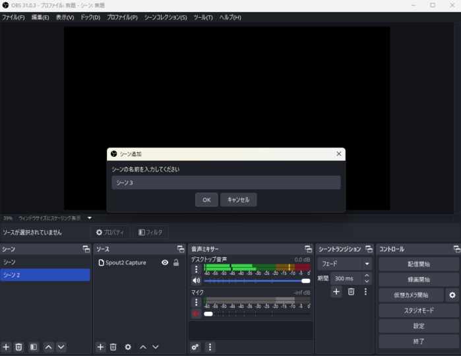Adjust Desktop Audio volume slider
This screenshot has height=356, width=461.
[x=257, y=281]
